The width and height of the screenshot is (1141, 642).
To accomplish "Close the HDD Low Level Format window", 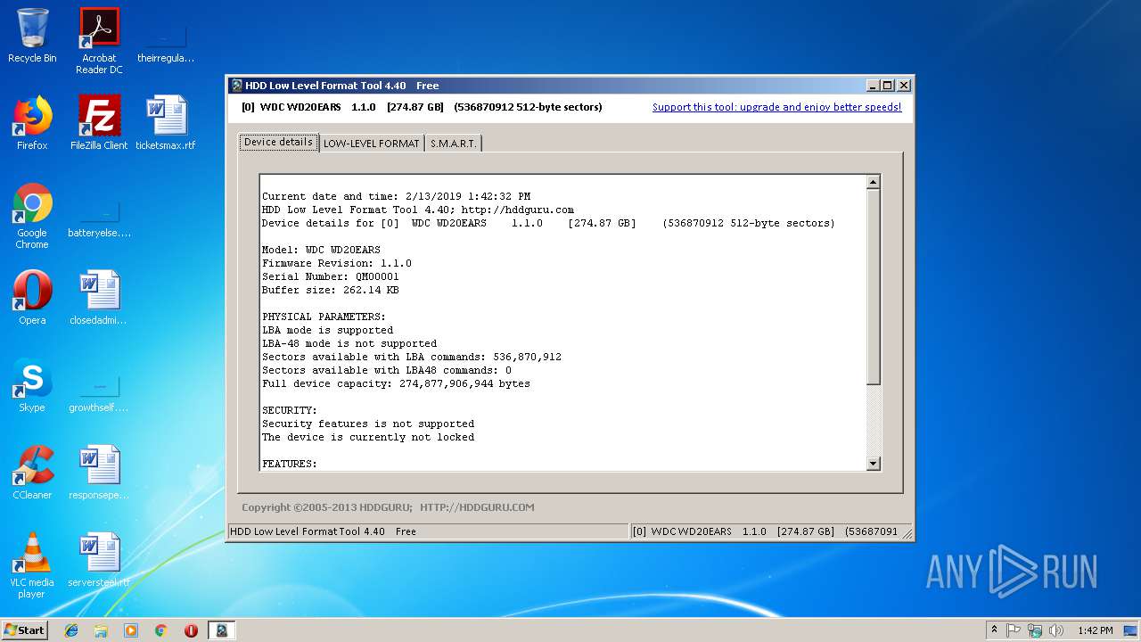I will [x=903, y=86].
